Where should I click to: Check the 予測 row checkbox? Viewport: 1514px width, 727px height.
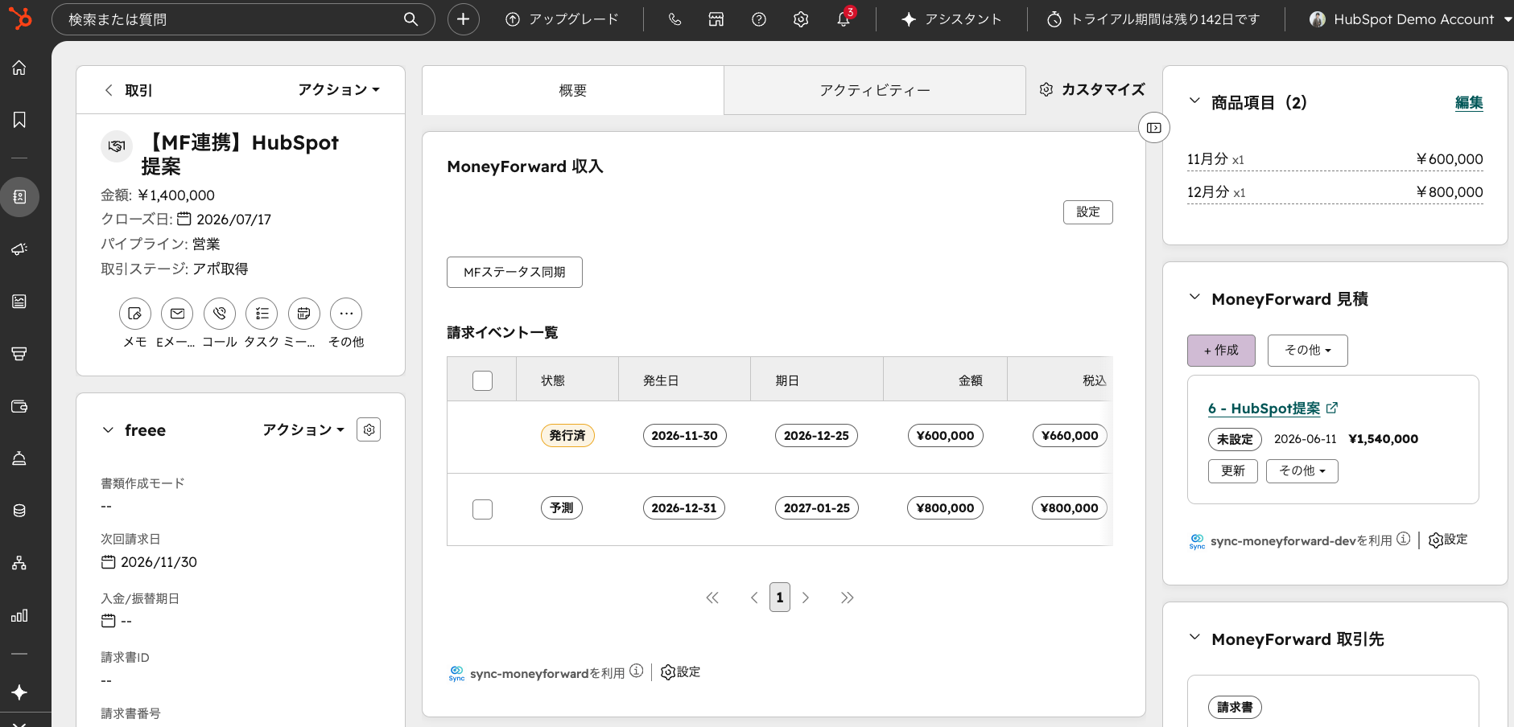tap(482, 509)
